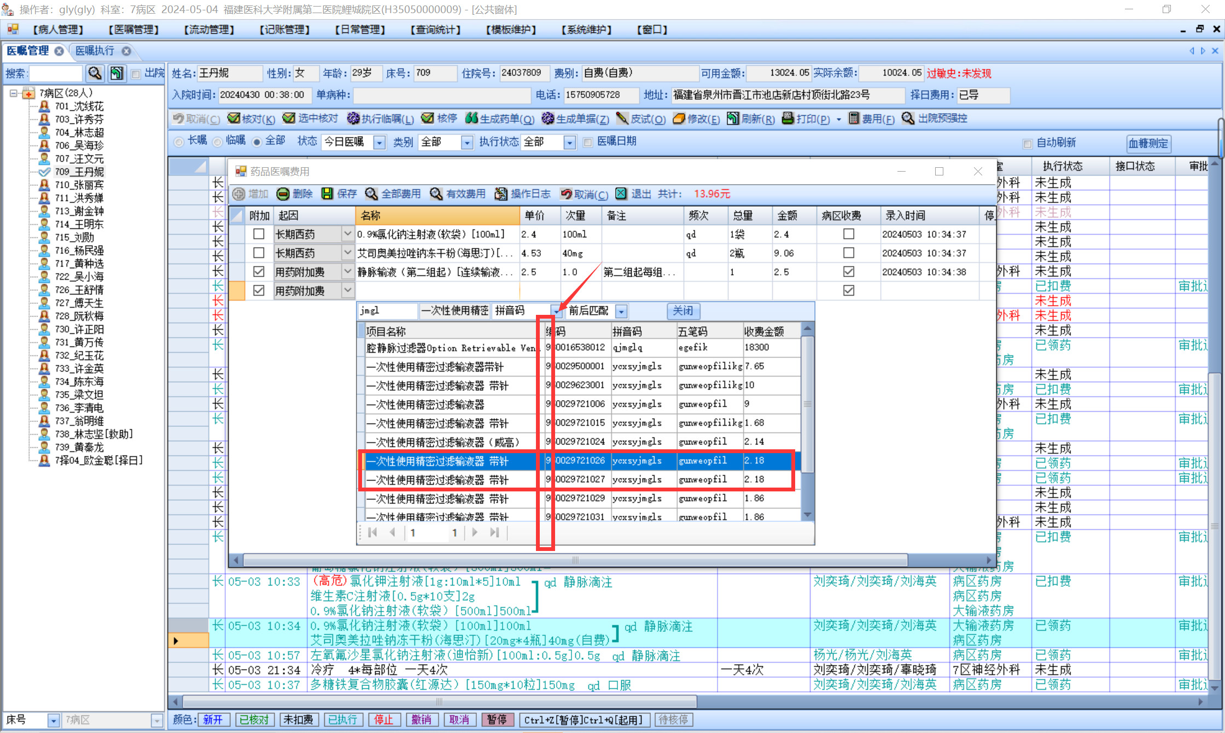The image size is (1225, 733).
Task: Click the 保存 save icon in dialog toolbar
Action: coord(327,193)
